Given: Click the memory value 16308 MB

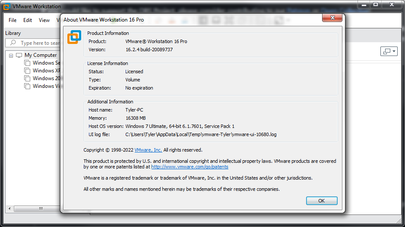Looking at the screenshot, I should pos(136,118).
